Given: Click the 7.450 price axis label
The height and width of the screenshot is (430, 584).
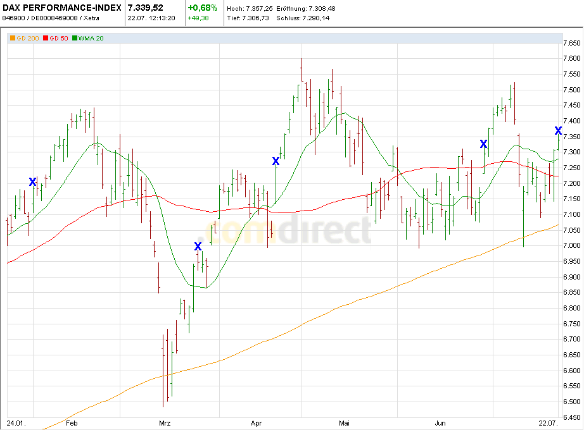Looking at the screenshot, I should [572, 105].
